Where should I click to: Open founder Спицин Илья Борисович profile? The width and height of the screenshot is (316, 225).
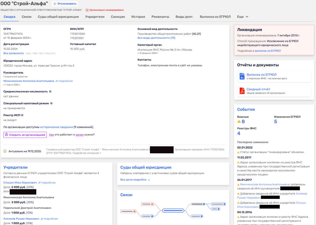pos(20,183)
